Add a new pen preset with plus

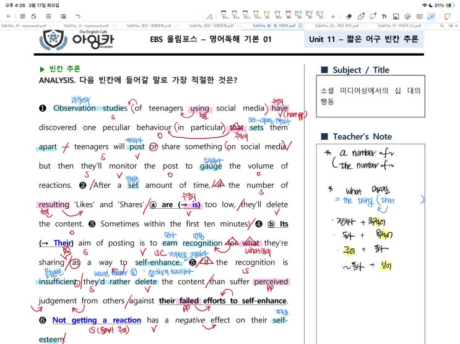[333, 16]
